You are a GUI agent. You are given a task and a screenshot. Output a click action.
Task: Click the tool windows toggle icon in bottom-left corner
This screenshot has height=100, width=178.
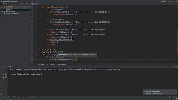pos(1,99)
